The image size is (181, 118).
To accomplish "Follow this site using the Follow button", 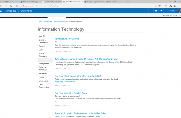I will point(174,15).
